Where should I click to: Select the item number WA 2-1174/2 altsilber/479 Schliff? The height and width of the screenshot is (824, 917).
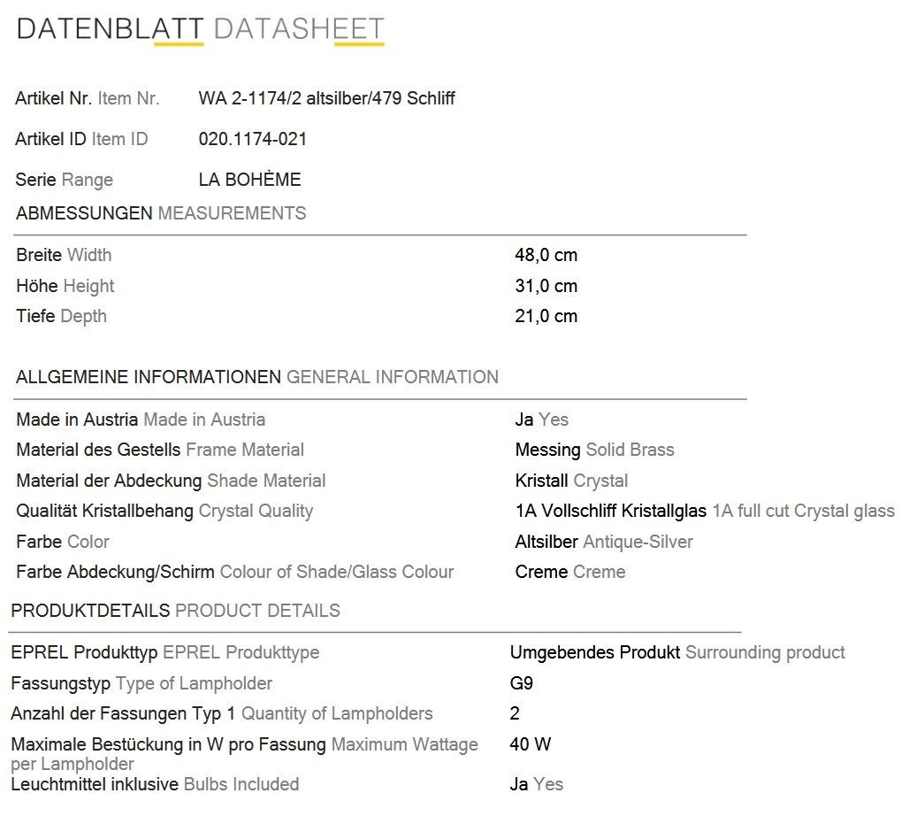326,98
